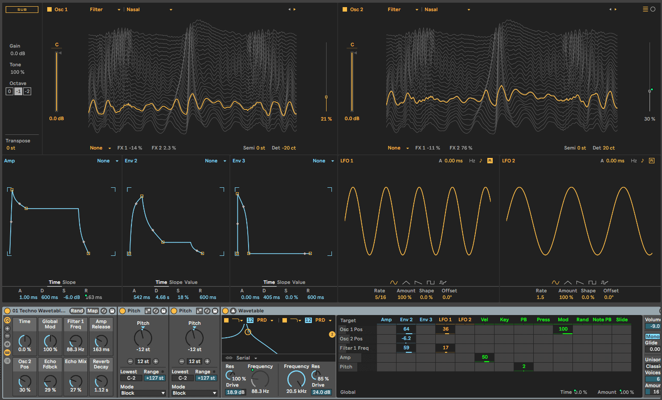662x400 pixels.
Task: Click the camera icon to capture a macro variation
Action: click(7, 343)
